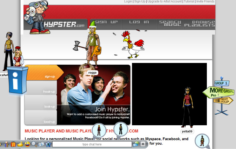Click the avatar bubble at bottom right corner
The height and width of the screenshot is (149, 236).
pos(202,141)
